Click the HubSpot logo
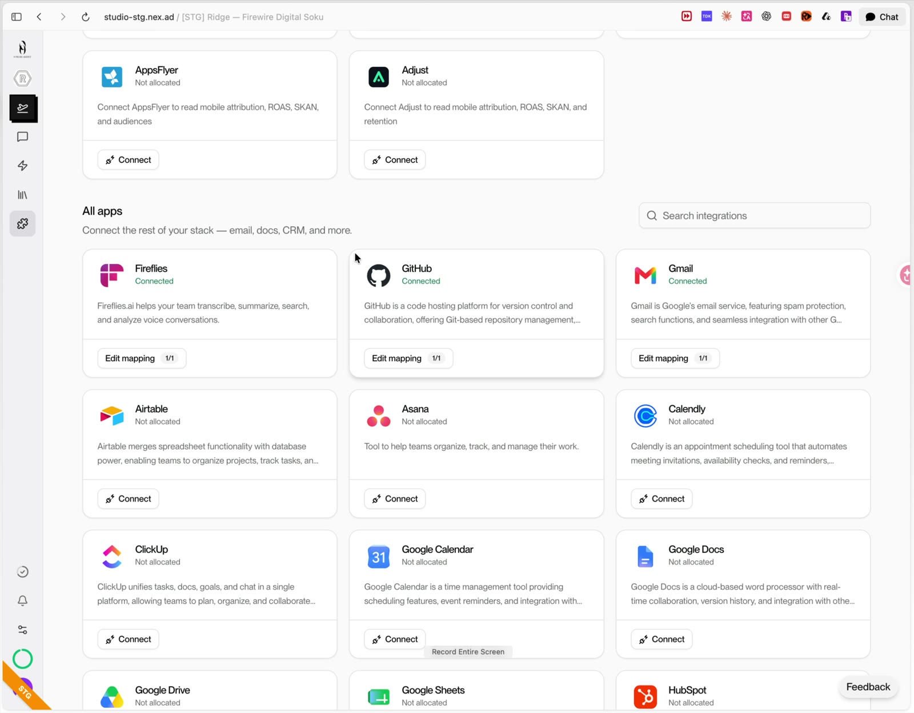The height and width of the screenshot is (713, 914). pyautogui.click(x=646, y=697)
